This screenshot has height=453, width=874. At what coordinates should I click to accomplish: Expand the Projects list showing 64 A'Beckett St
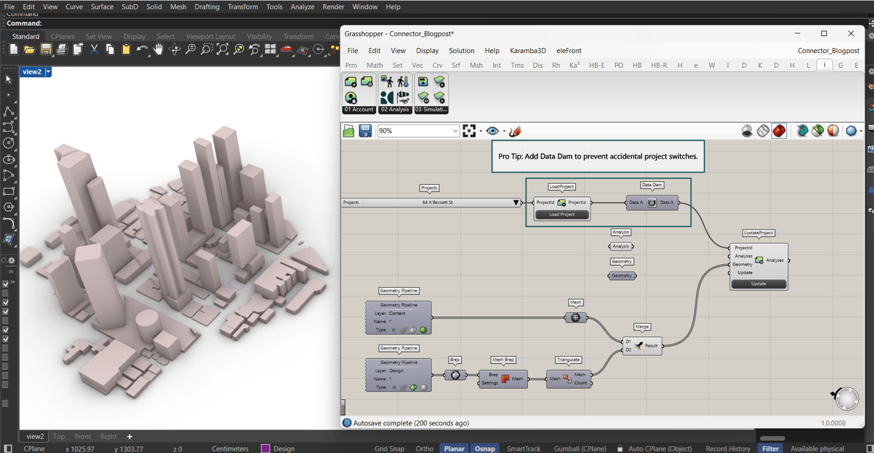tap(516, 203)
